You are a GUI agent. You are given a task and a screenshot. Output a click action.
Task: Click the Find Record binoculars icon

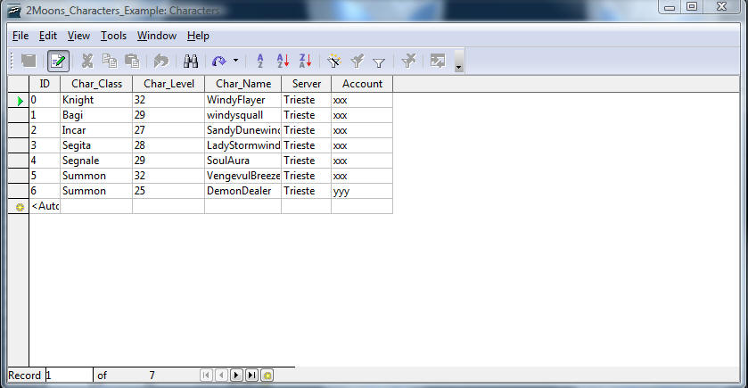click(190, 61)
